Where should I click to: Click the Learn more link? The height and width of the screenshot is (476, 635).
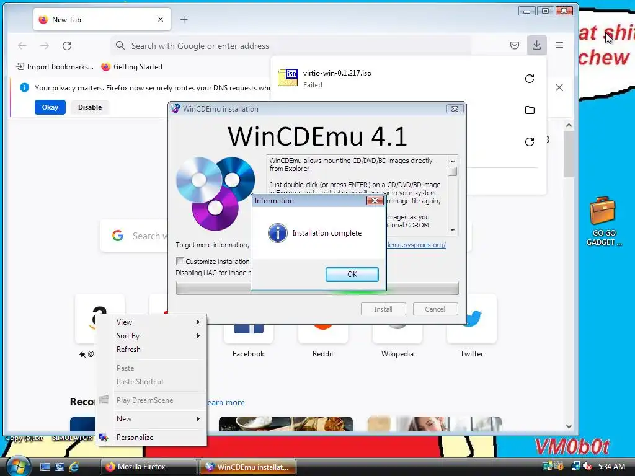tap(226, 403)
